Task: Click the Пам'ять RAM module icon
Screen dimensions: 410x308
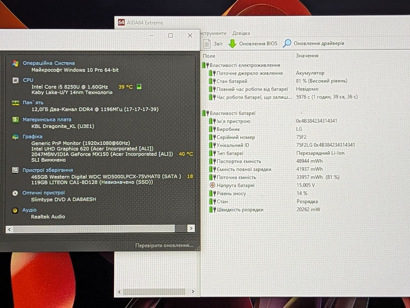Action: click(x=15, y=103)
